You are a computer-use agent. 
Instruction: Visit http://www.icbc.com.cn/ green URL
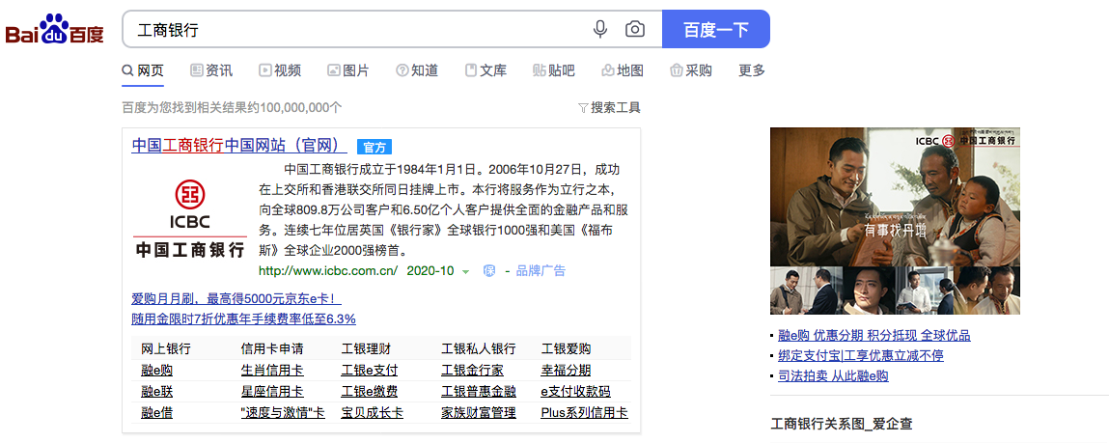328,271
